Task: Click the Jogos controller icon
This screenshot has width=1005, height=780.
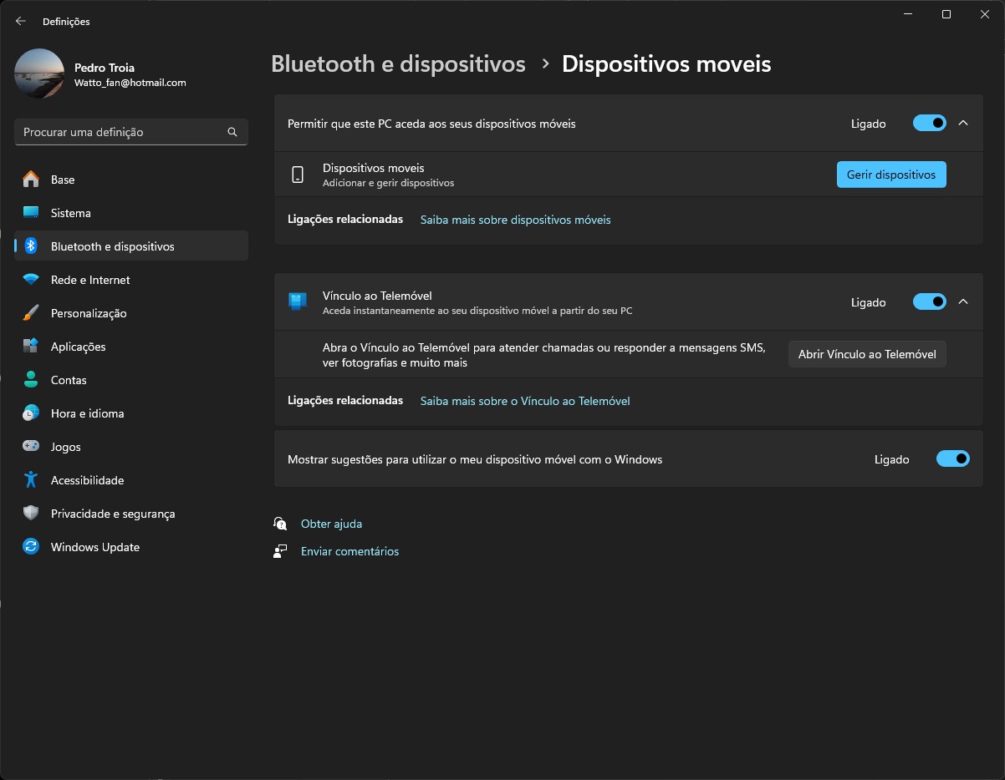Action: point(31,447)
